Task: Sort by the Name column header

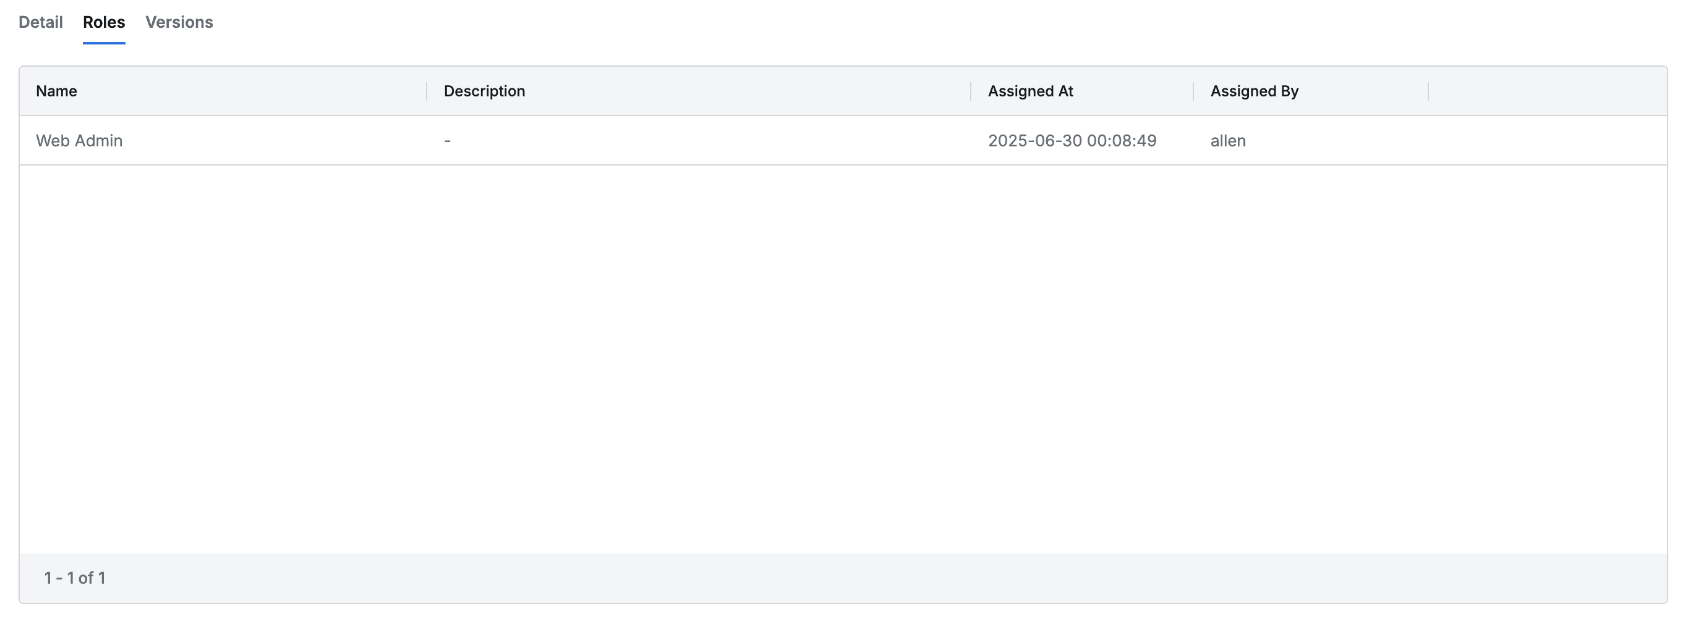Action: click(56, 91)
